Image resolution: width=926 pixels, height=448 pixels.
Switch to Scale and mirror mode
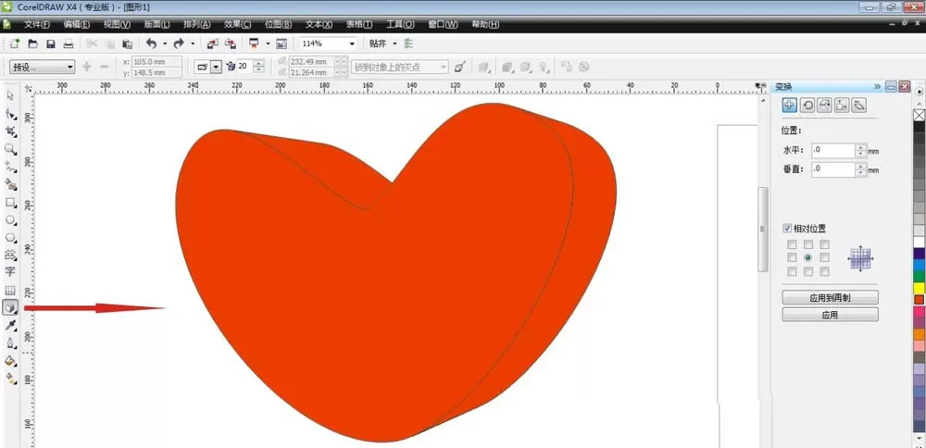point(824,106)
